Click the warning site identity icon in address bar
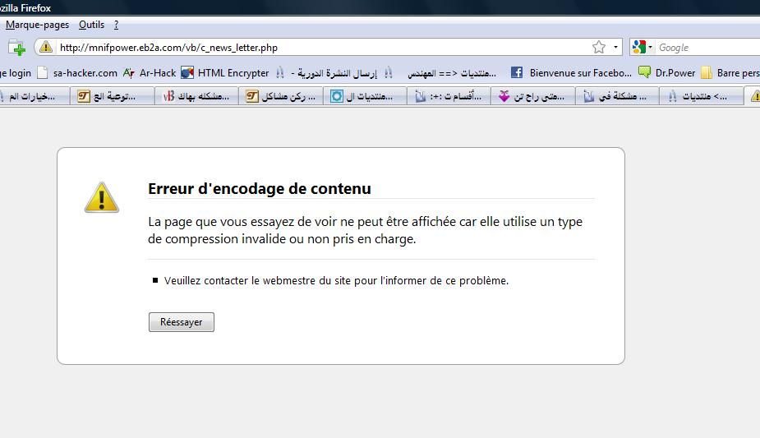The width and height of the screenshot is (760, 438). point(46,48)
